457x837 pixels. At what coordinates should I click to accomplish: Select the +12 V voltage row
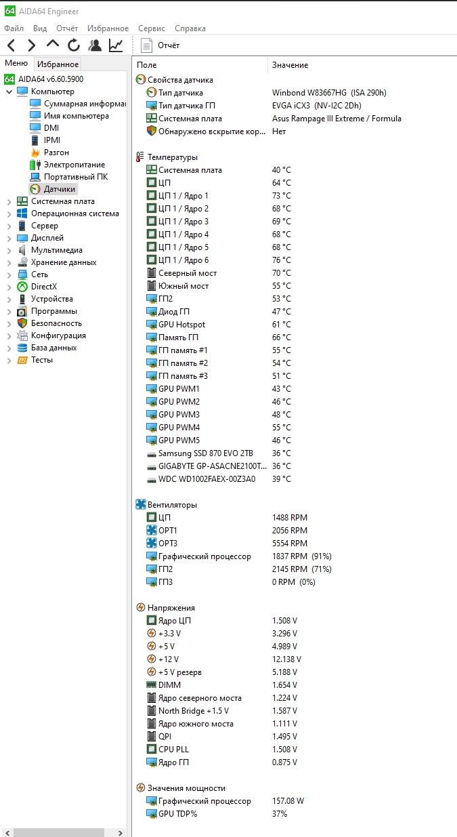[x=295, y=659]
